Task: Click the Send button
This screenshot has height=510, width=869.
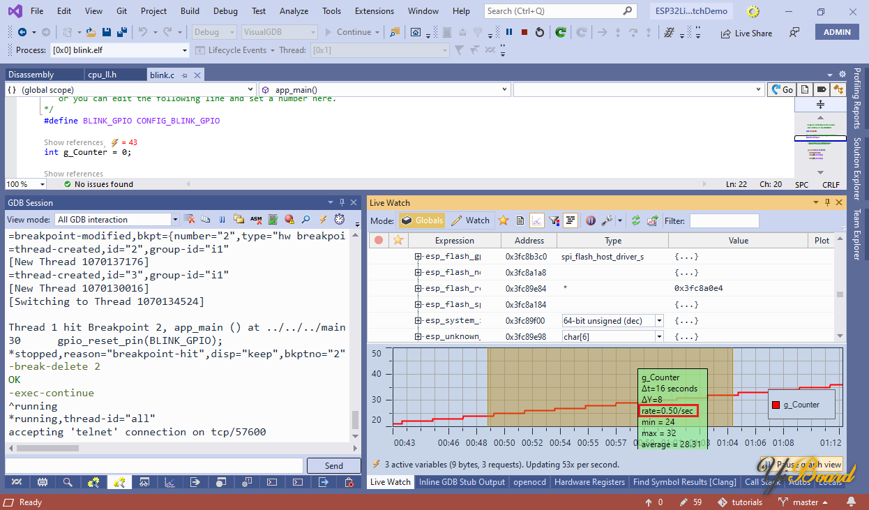Action: pos(333,466)
